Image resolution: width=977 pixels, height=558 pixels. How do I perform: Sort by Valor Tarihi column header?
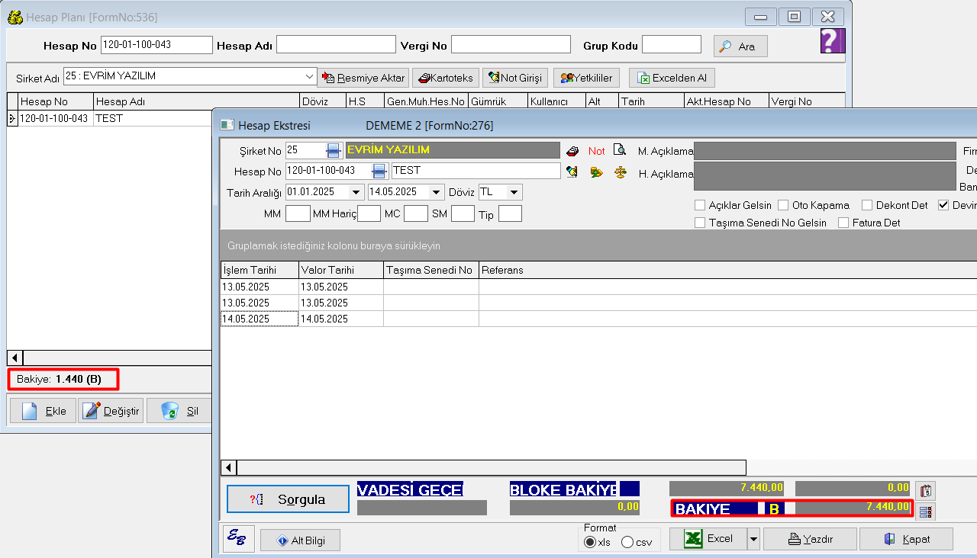pos(340,270)
